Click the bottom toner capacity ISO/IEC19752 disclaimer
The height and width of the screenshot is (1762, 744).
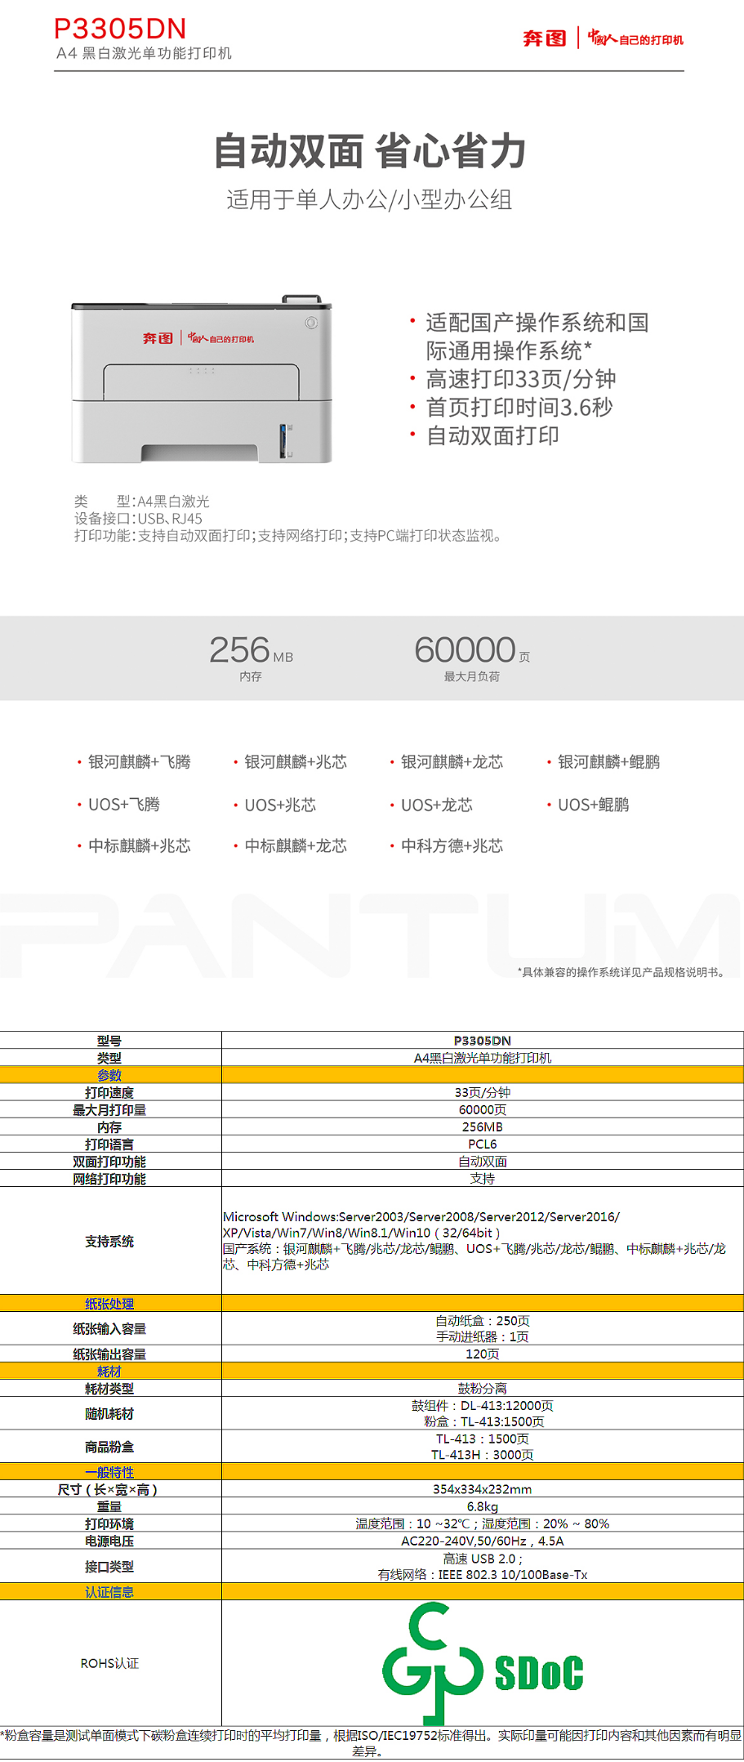(x=372, y=1742)
